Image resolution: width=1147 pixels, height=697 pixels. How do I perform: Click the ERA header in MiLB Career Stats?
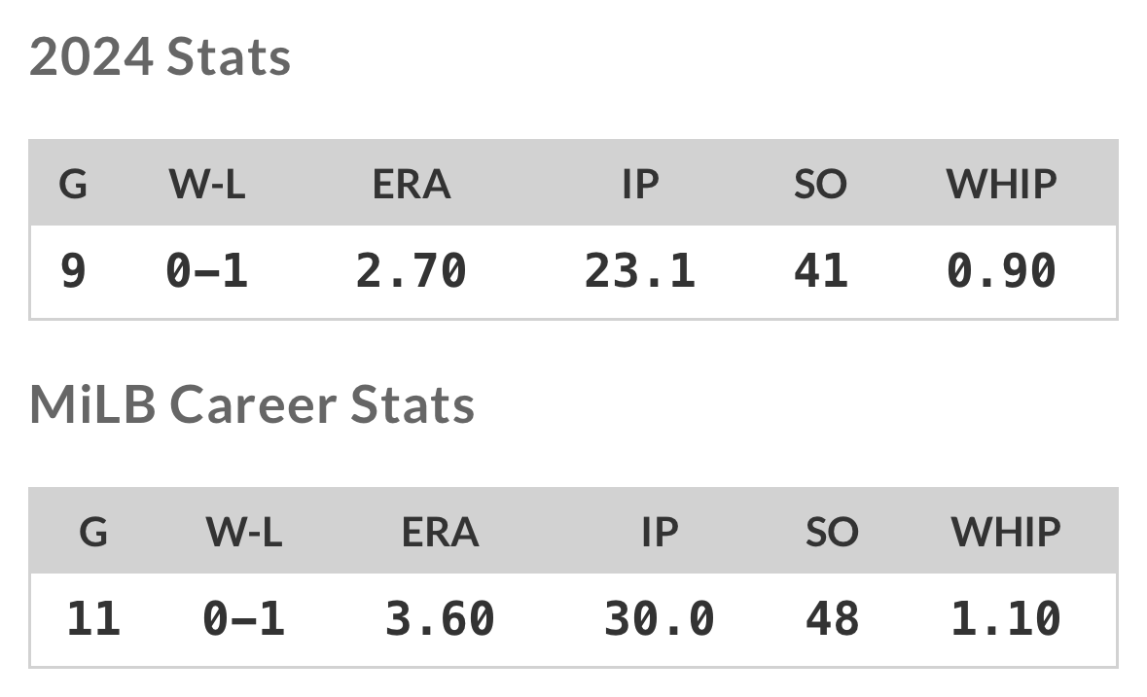click(440, 532)
